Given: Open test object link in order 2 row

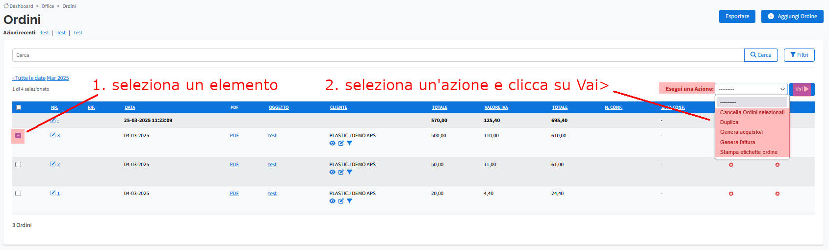Looking at the screenshot, I should coord(272,165).
